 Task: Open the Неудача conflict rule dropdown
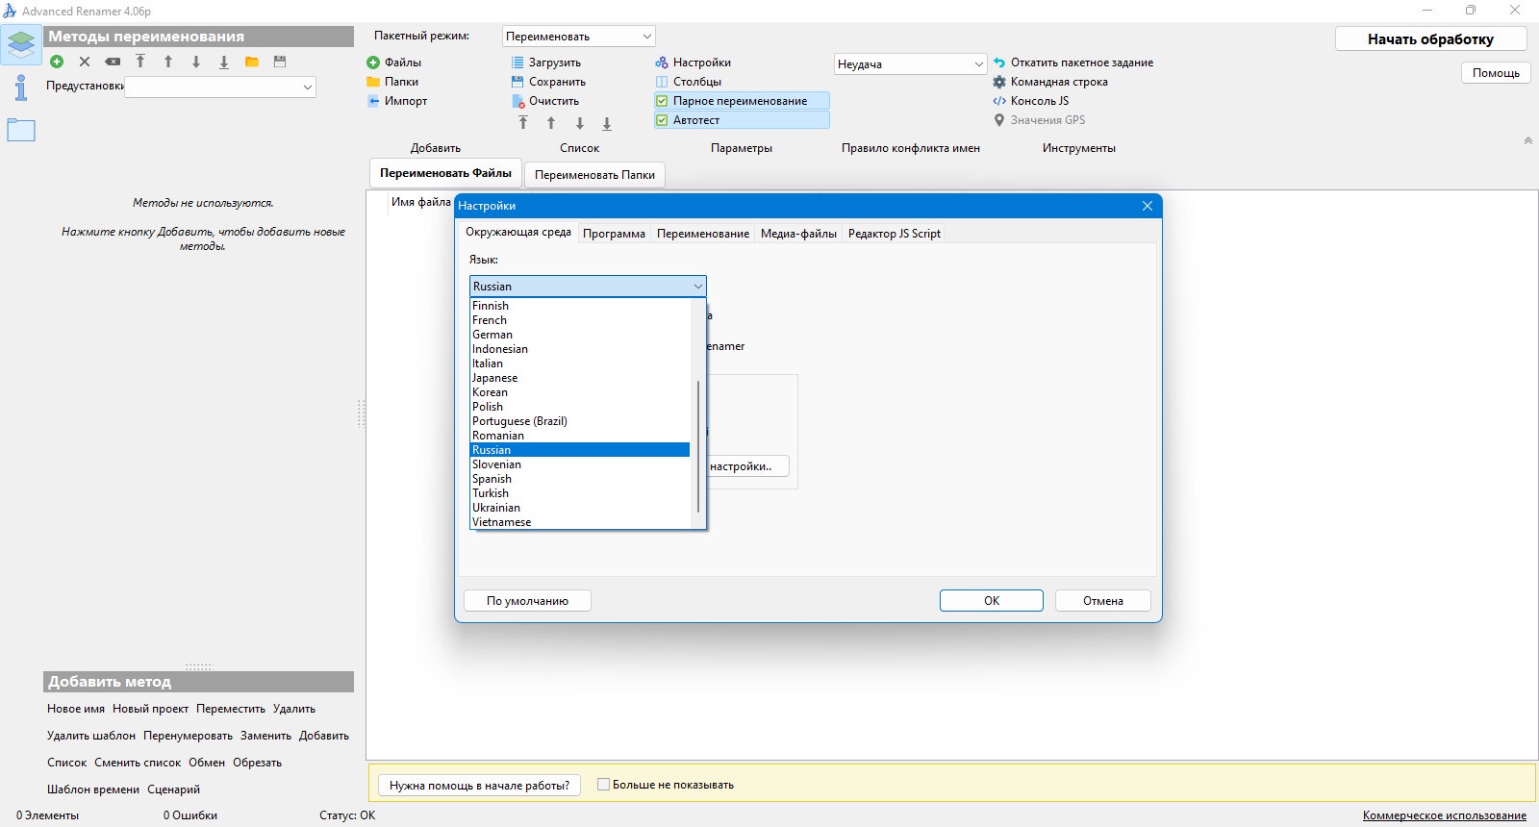pyautogui.click(x=910, y=64)
